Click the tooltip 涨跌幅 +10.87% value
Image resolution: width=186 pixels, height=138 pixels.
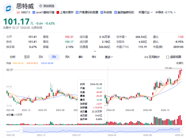tap(98, 108)
